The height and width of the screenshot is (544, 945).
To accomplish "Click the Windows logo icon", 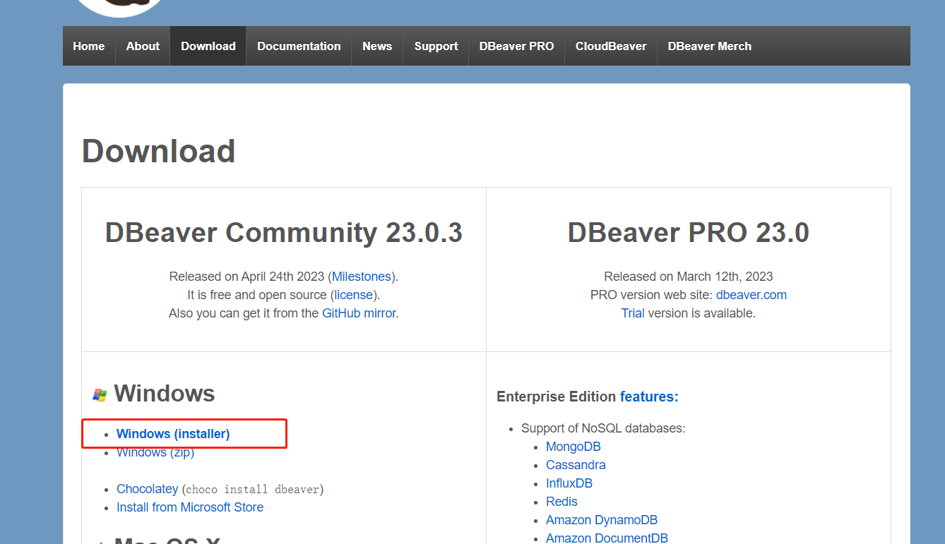I will click(100, 395).
